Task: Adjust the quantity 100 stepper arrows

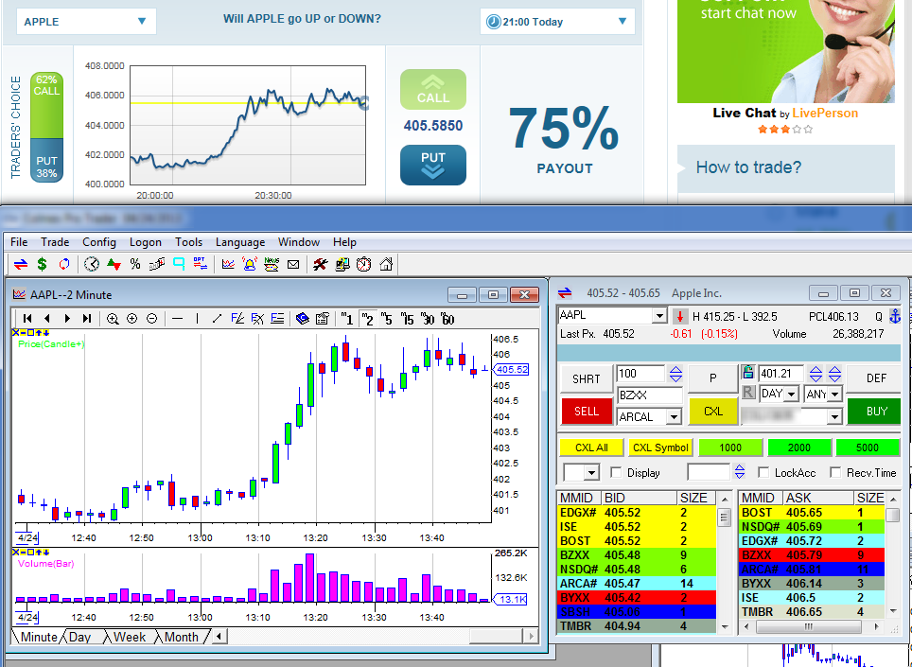Action: point(675,374)
